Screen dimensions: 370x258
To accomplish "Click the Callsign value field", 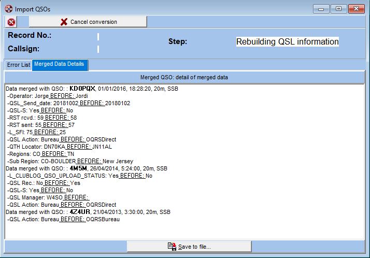I will pos(98,49).
